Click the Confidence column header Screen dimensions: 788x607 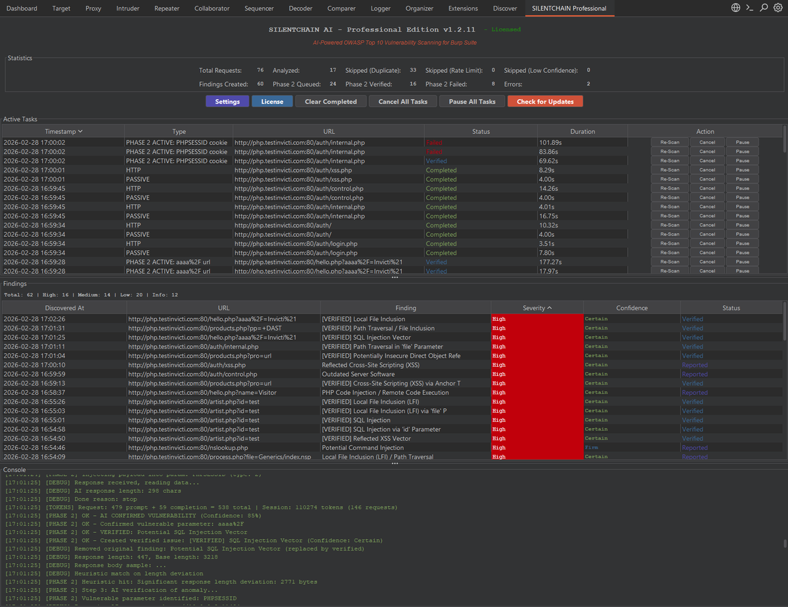[632, 308]
